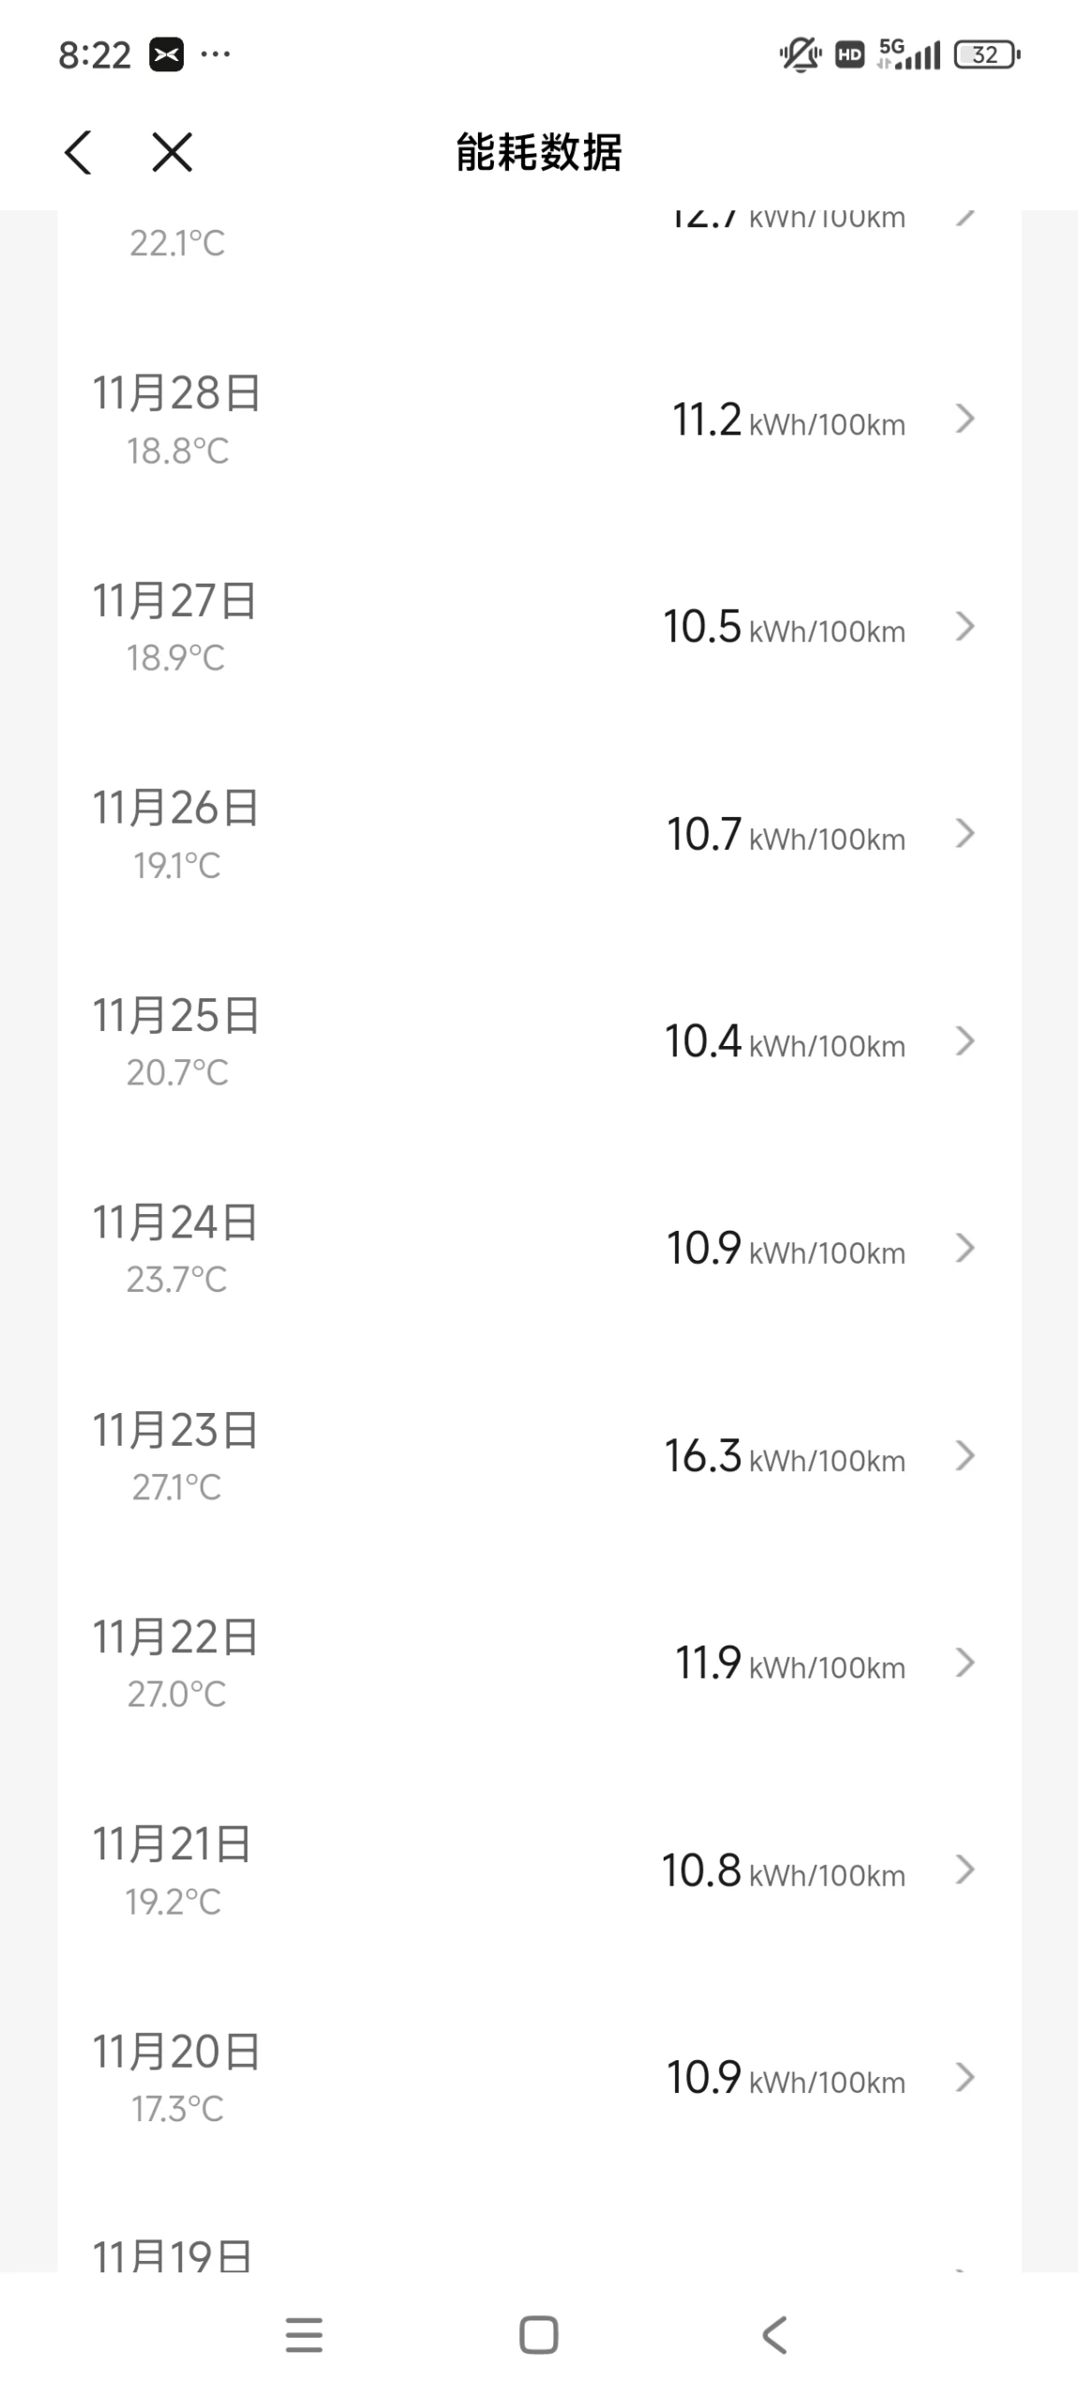Tap Android recent apps menu icon
1078x2398 pixels.
304,2335
